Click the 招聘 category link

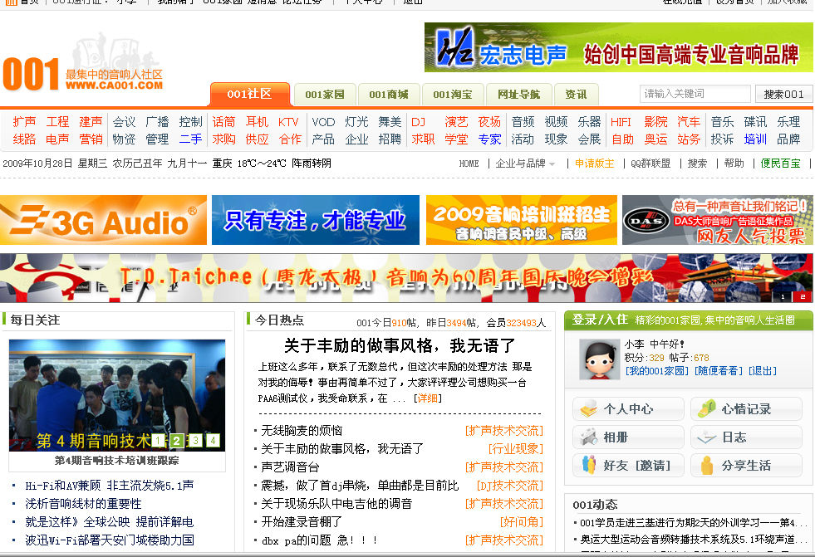click(x=390, y=139)
